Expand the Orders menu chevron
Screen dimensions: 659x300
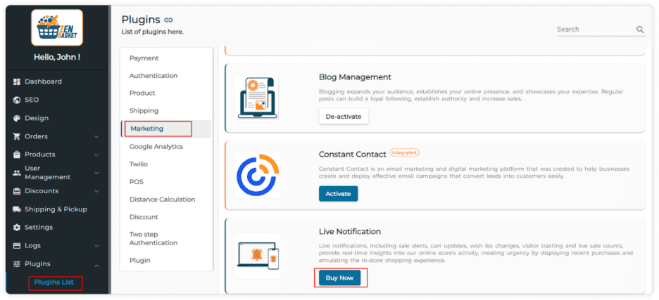click(96, 136)
